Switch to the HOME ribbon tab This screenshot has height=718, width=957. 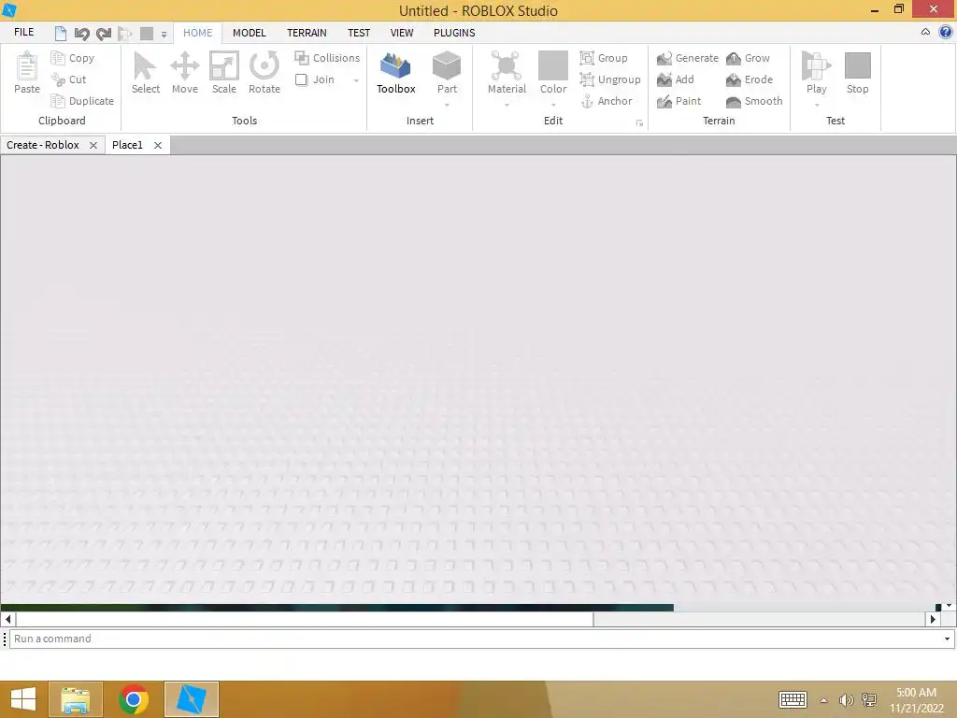click(198, 33)
